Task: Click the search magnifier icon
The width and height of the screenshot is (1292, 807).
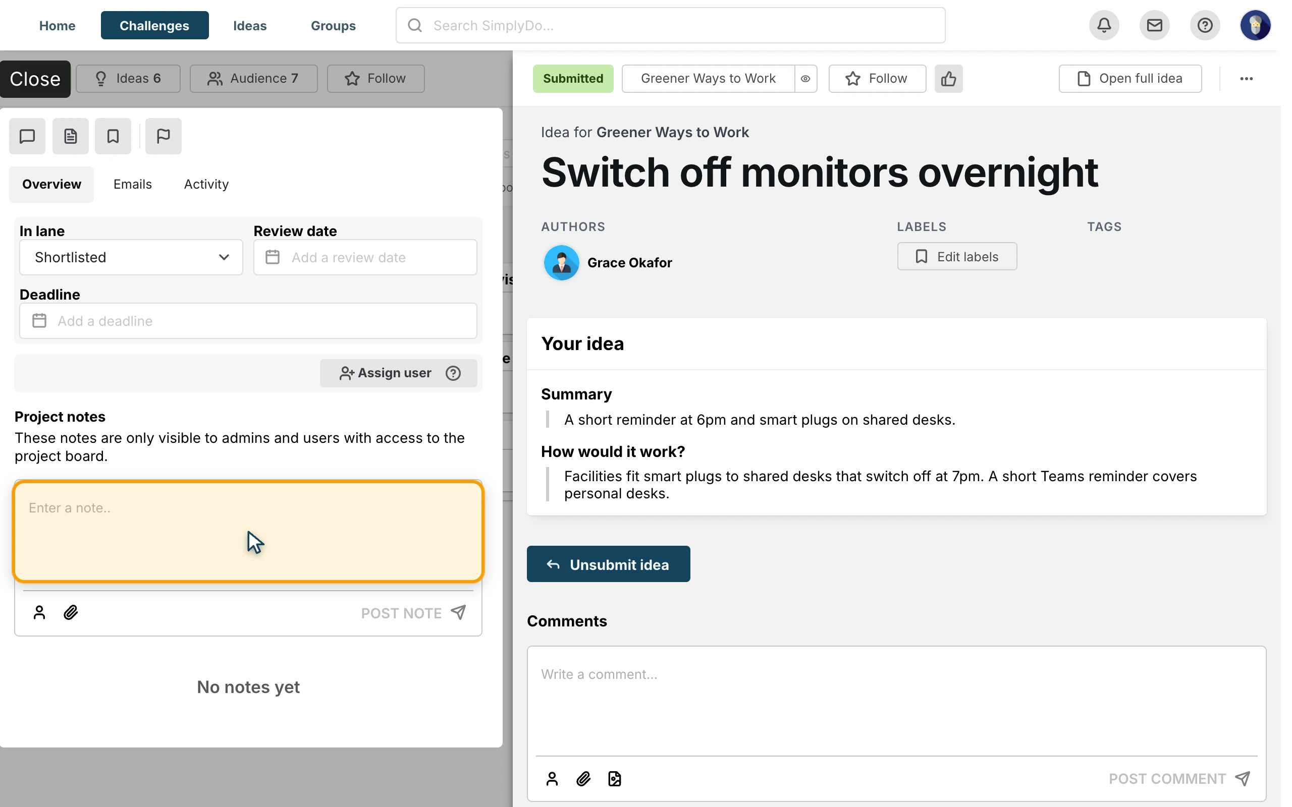Action: pos(415,25)
